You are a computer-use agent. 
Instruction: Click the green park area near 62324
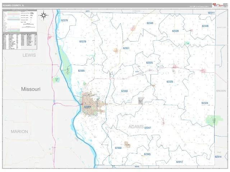(x=214, y=120)
